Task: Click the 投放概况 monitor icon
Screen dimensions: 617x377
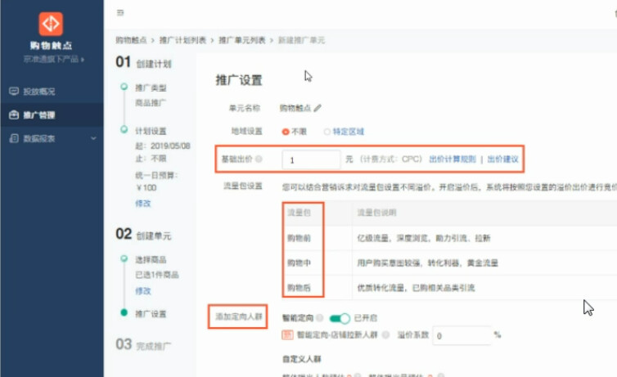Action: 14,92
